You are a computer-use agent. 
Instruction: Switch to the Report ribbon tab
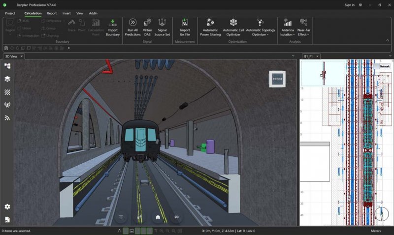point(52,13)
